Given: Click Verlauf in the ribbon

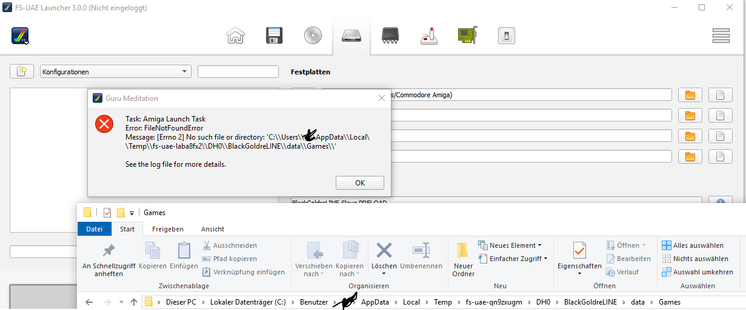Looking at the screenshot, I should [x=622, y=272].
